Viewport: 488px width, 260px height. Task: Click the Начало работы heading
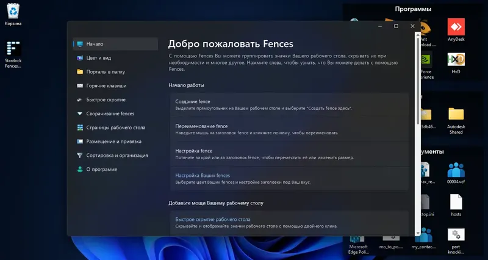click(x=187, y=85)
